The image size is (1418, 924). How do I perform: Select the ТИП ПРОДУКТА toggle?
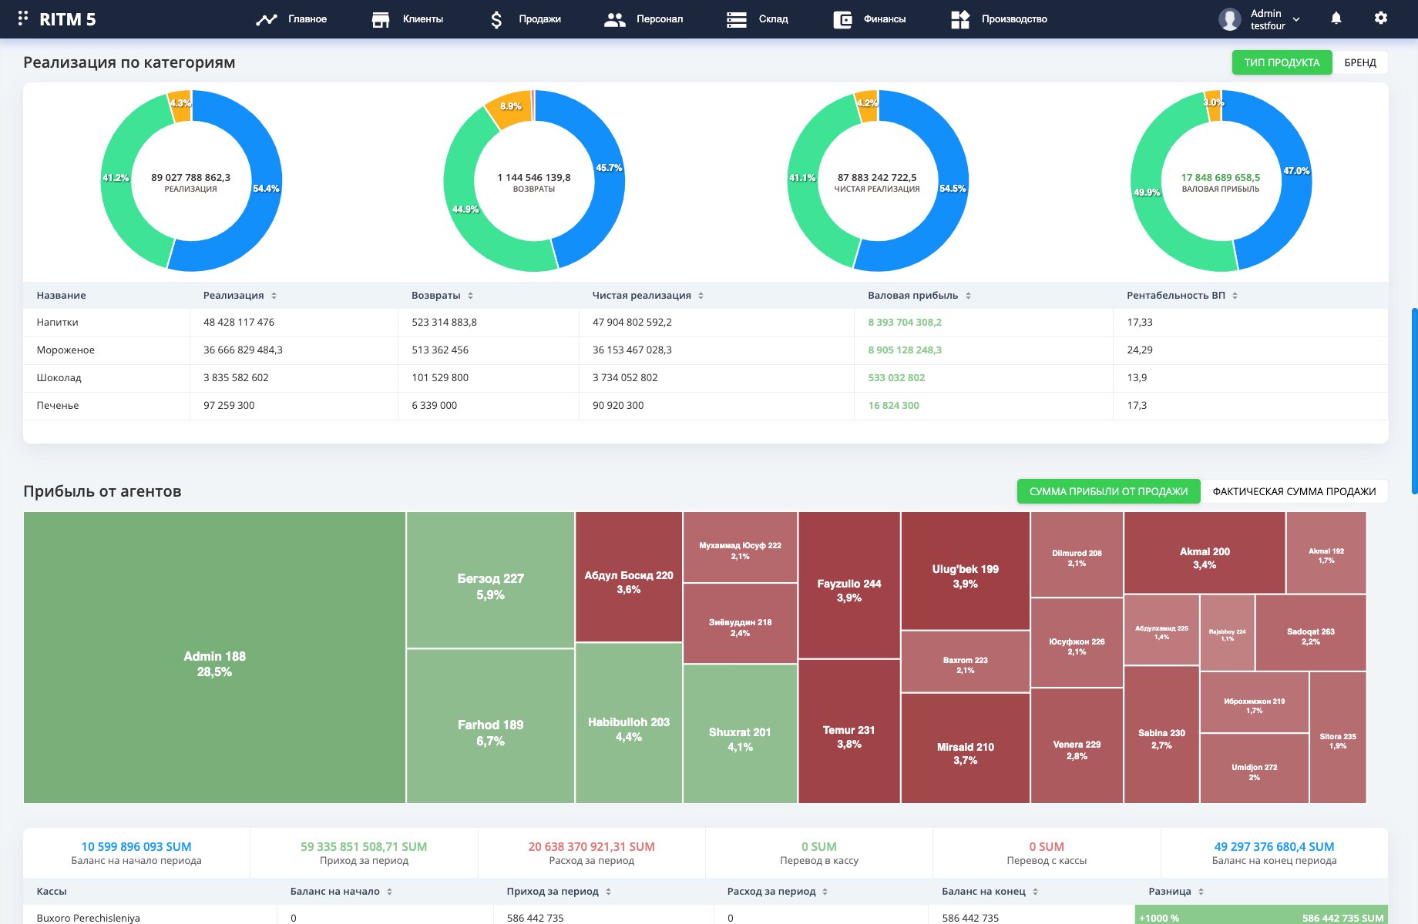(x=1282, y=62)
